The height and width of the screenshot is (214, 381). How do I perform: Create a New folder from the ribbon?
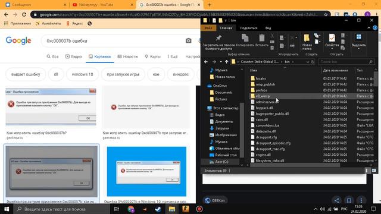pos(307,42)
